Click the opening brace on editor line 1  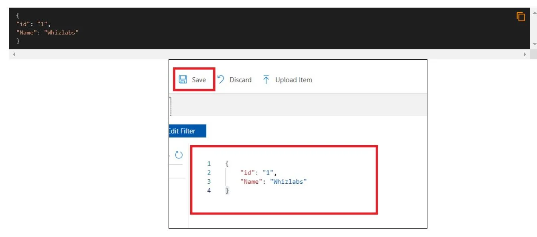[227, 164]
